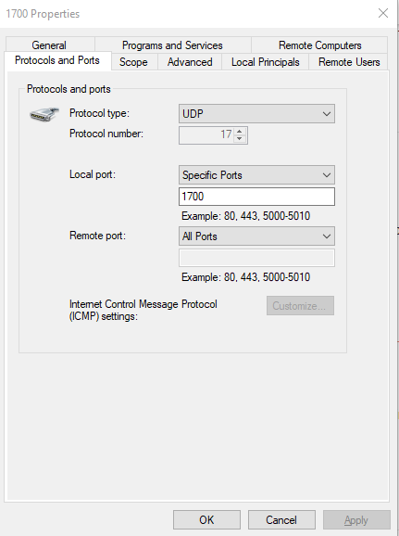Click the Protocols and ports group heading
Image resolution: width=399 pixels, height=536 pixels.
[69, 89]
